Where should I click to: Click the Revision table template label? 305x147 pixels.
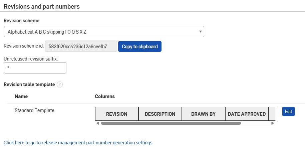pyautogui.click(x=29, y=84)
